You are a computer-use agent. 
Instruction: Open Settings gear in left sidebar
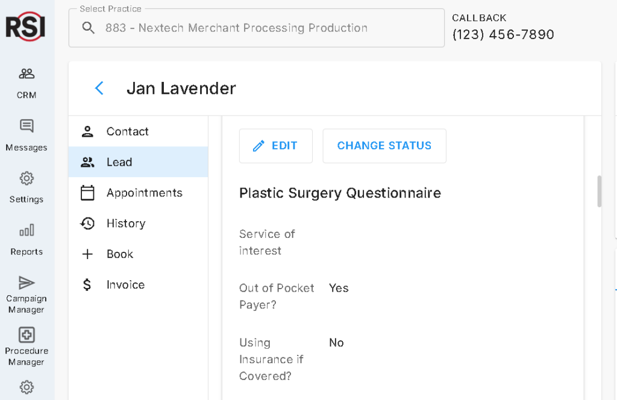point(27,178)
